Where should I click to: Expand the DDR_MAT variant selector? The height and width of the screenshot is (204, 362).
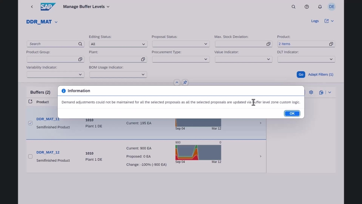tap(56, 22)
